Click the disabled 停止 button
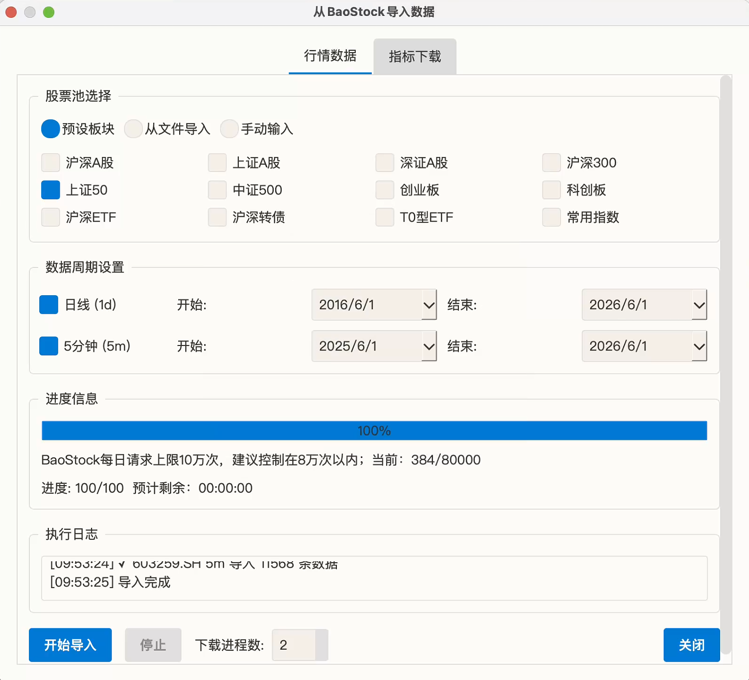Viewport: 749px width, 680px height. [x=153, y=645]
